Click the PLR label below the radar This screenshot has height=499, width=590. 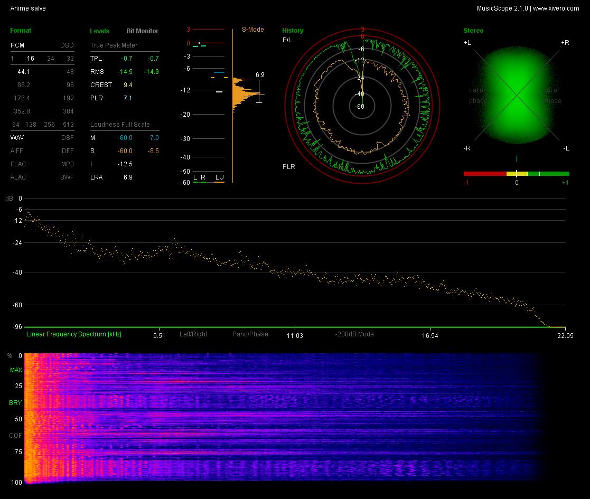[x=288, y=166]
